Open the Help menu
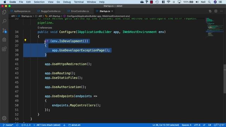The width and height of the screenshot is (226, 127). click(x=102, y=2)
